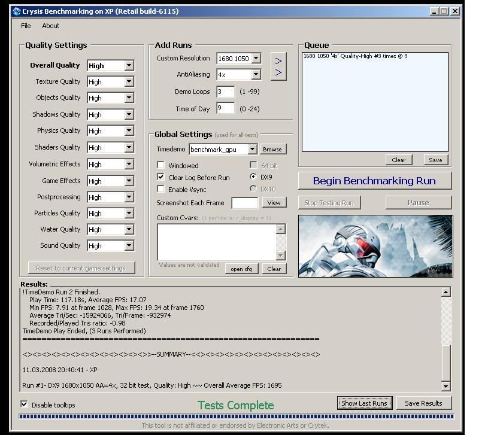Expand Shadows Quality dropdown
503x435 pixels.
point(129,114)
